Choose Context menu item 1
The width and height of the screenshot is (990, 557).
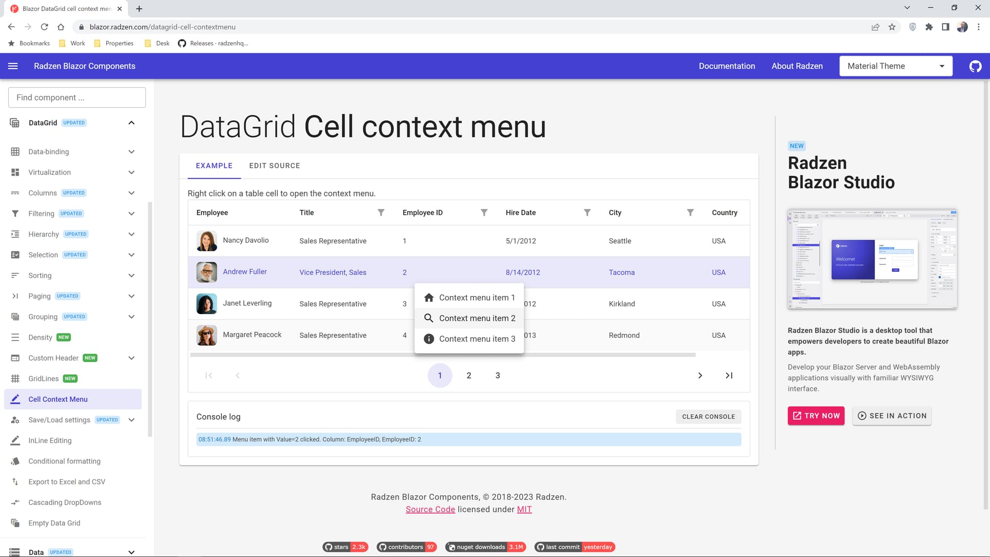pyautogui.click(x=469, y=298)
